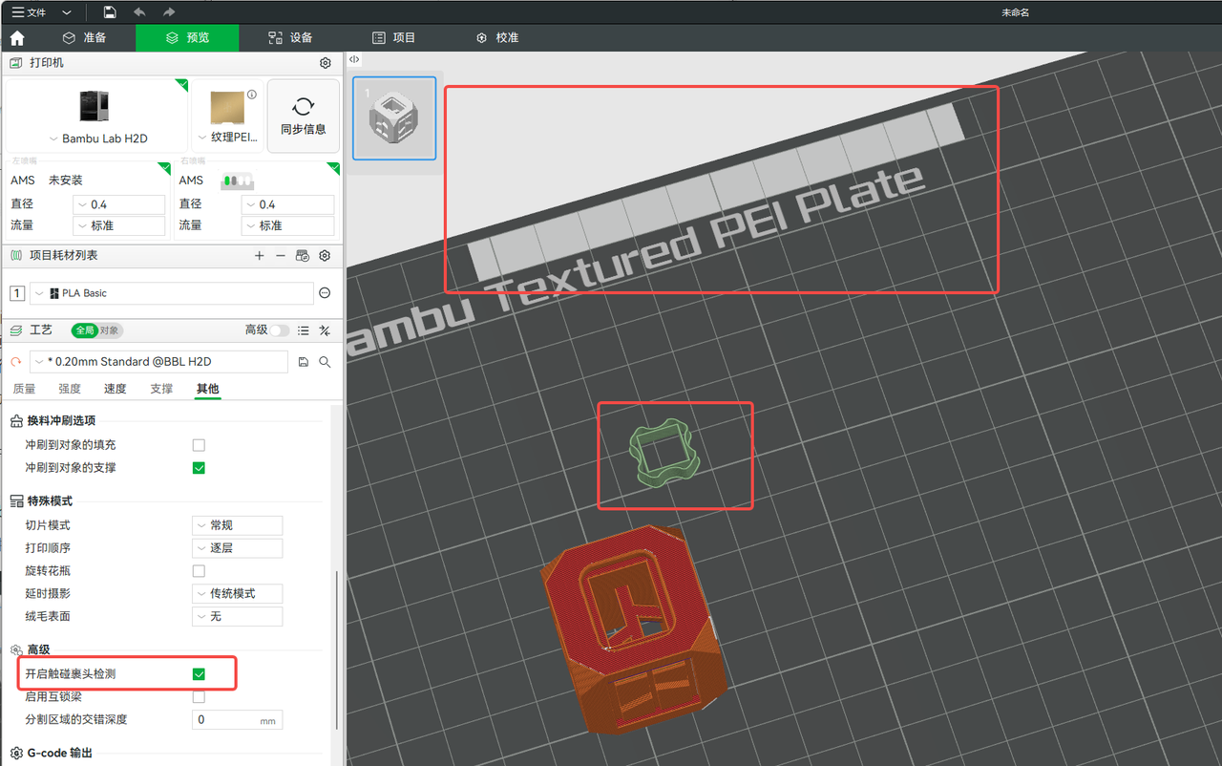Open the 文件 hamburger menu
Viewport: 1222px width, 766px height.
pos(29,12)
